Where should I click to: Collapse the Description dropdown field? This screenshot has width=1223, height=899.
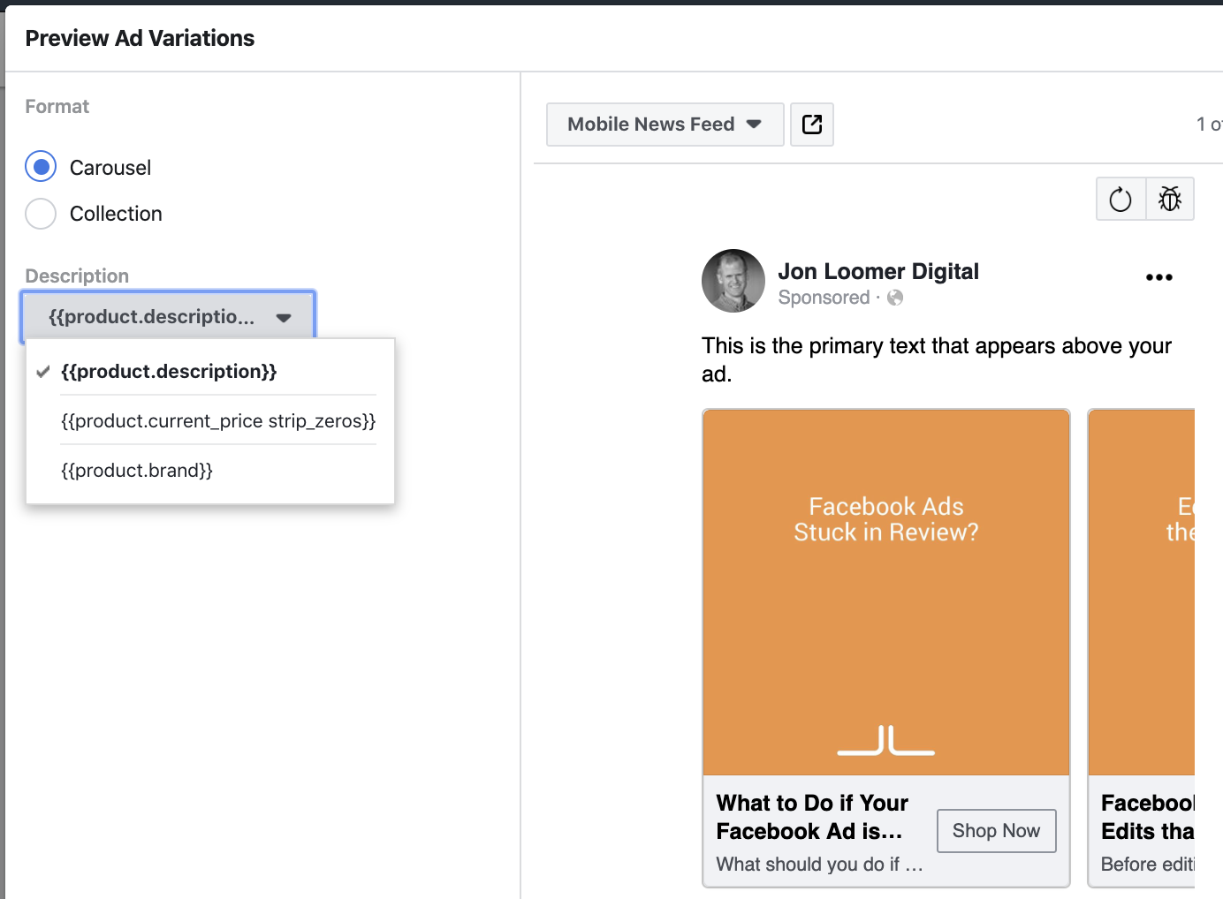click(168, 317)
